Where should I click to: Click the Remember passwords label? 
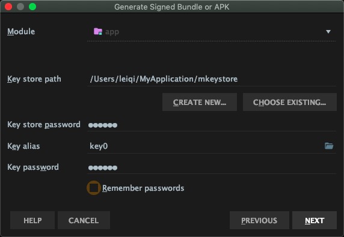(x=143, y=188)
